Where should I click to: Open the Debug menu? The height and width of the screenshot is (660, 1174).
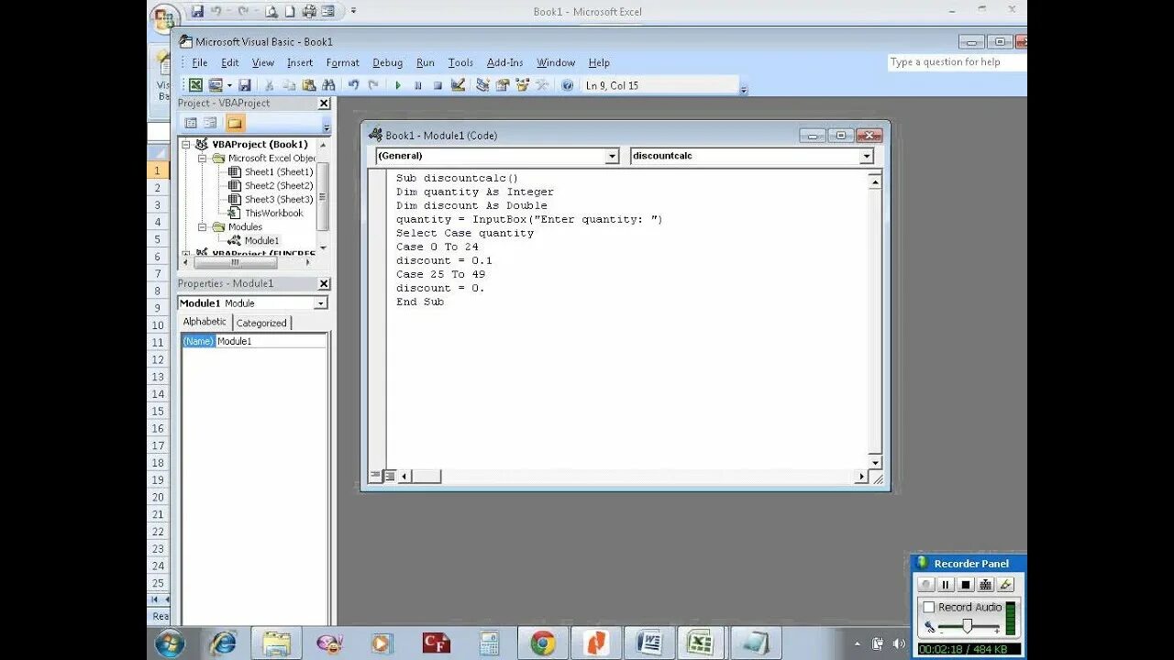[x=387, y=62]
